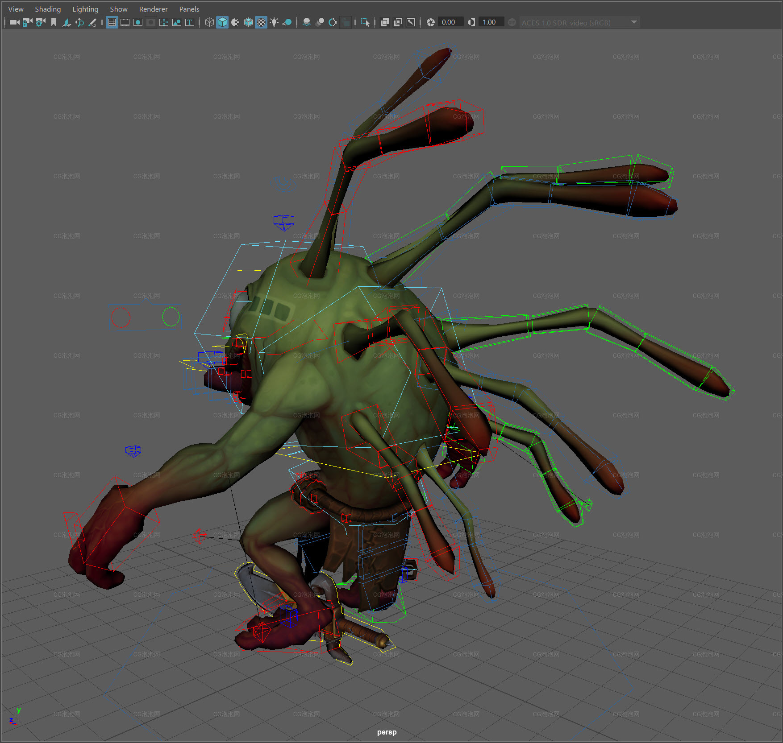This screenshot has width=783, height=743.
Task: Select the green circle rig control
Action: click(x=171, y=317)
